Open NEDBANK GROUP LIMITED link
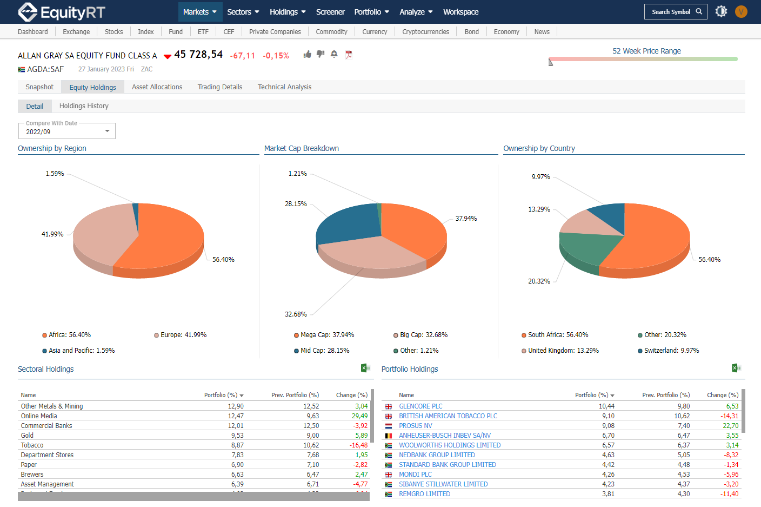The width and height of the screenshot is (761, 507). click(x=437, y=455)
